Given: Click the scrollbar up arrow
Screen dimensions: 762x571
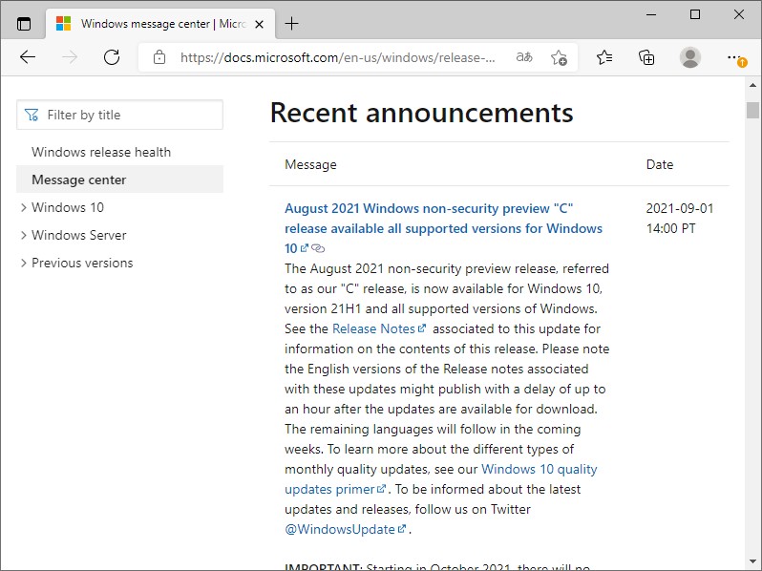Looking at the screenshot, I should (x=752, y=85).
